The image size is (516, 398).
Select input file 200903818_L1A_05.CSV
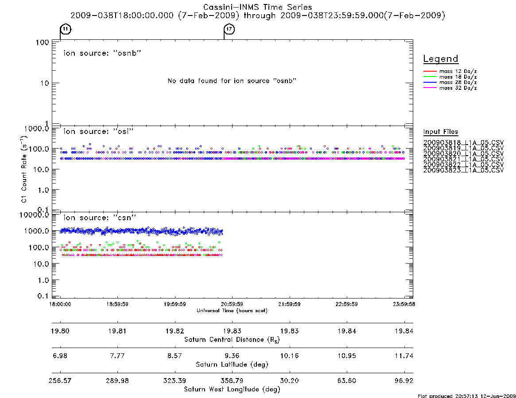(x=463, y=143)
